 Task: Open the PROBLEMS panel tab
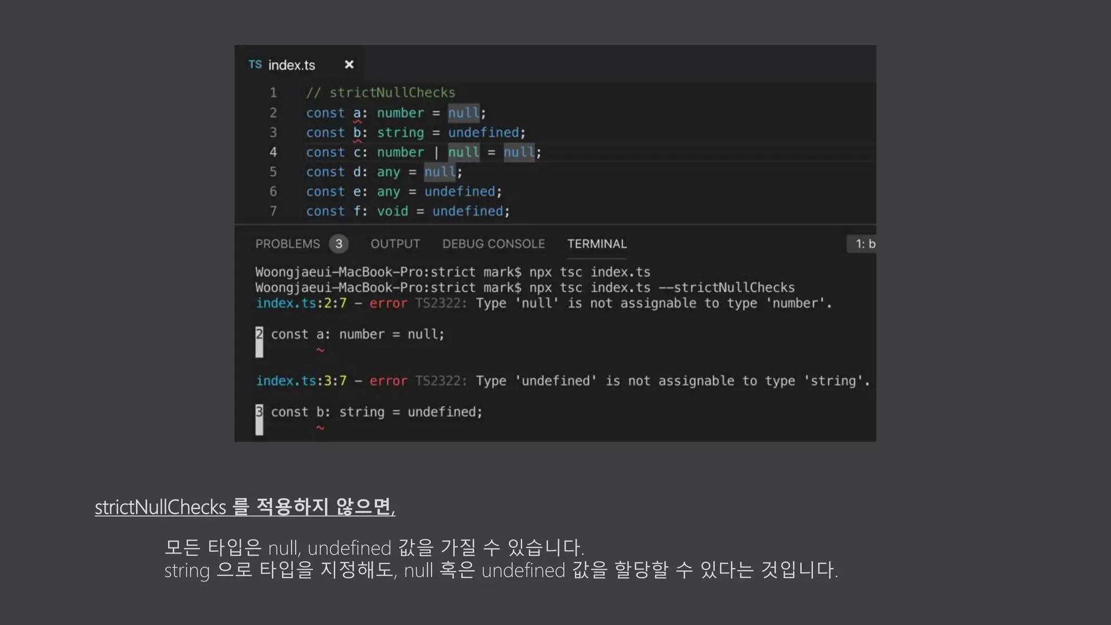pos(288,244)
